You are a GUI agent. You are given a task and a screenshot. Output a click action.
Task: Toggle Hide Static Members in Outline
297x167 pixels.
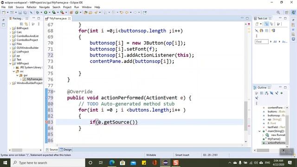[277, 93]
